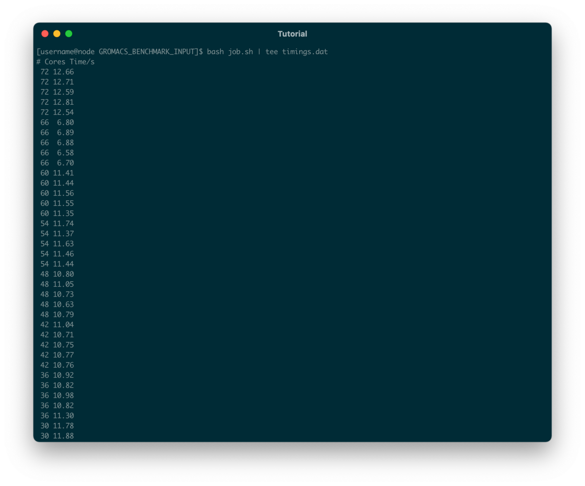Select the 12.66 timing value
The image size is (585, 486).
click(x=63, y=72)
